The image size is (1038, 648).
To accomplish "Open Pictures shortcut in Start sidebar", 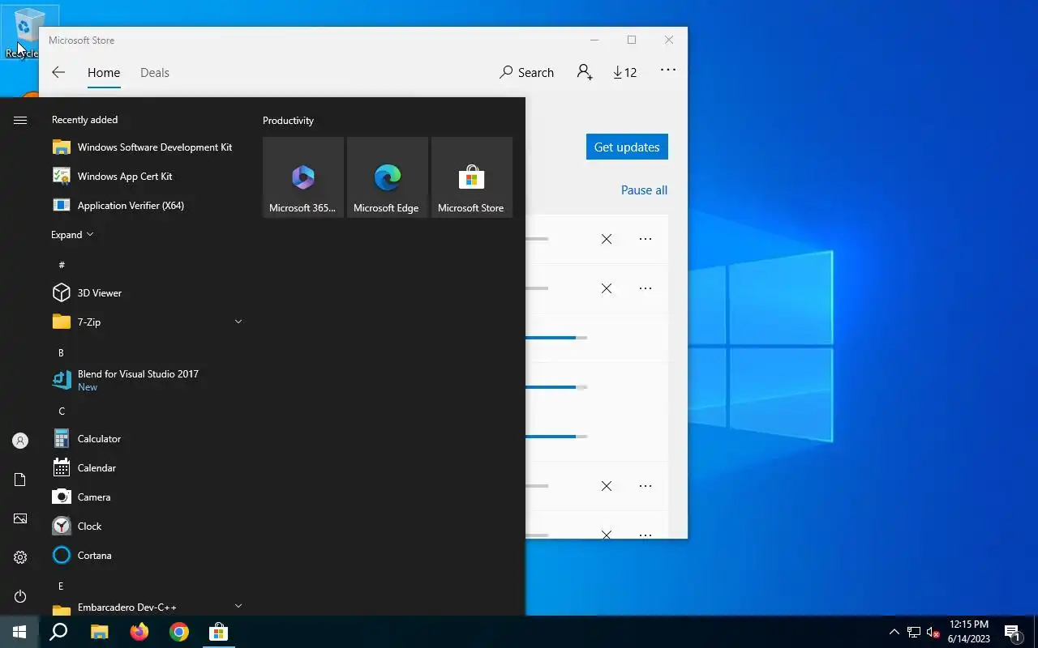I will coord(20,518).
